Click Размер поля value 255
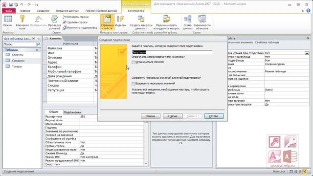The width and height of the screenshot is (313, 176). [x=112, y=116]
